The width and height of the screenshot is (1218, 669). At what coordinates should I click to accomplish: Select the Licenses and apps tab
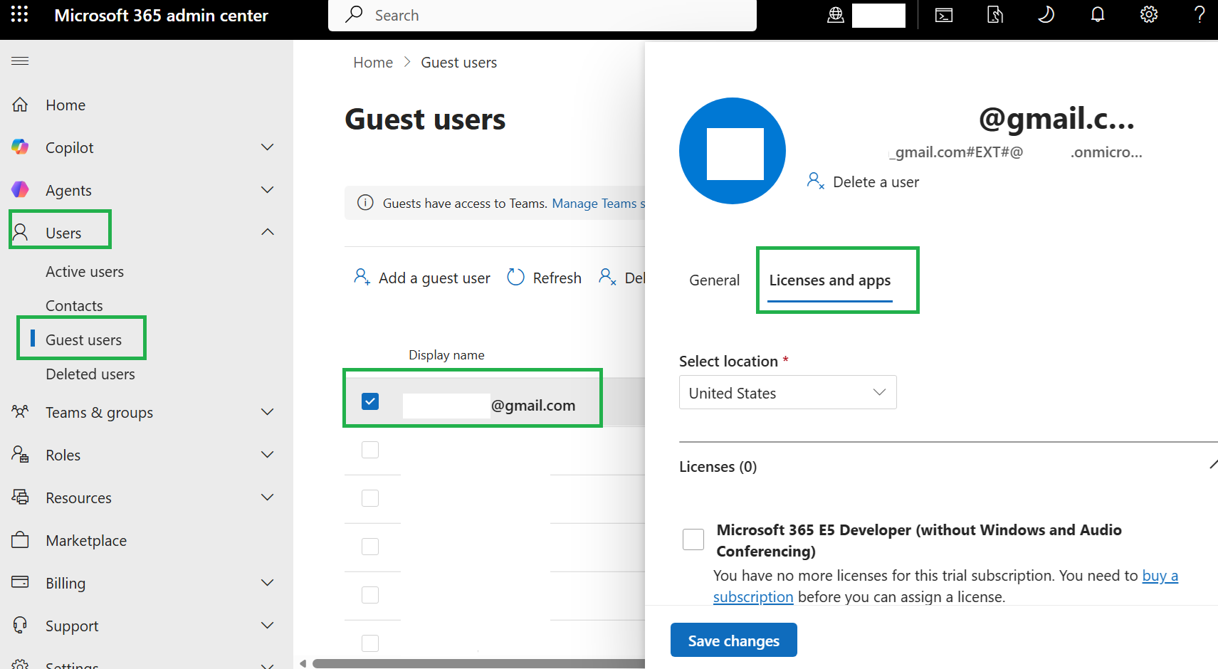coord(830,280)
